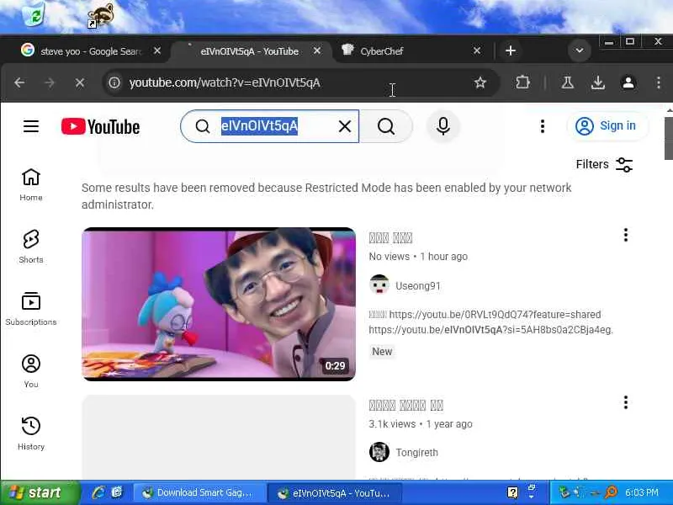Open the Downloads icon in toolbar
Image resolution: width=673 pixels, height=505 pixels.
(x=598, y=82)
